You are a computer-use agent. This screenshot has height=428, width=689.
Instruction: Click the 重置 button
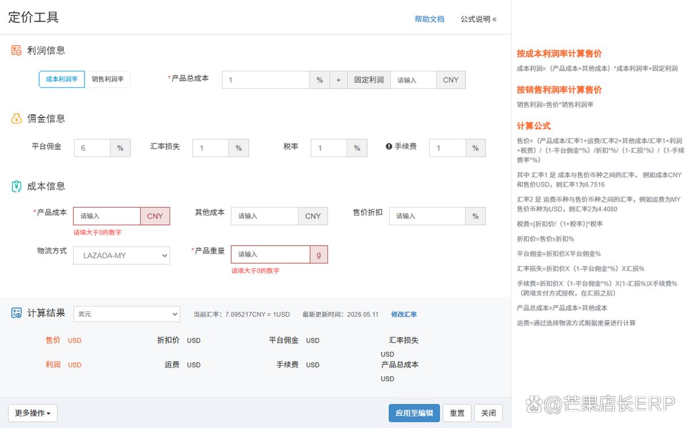click(457, 413)
